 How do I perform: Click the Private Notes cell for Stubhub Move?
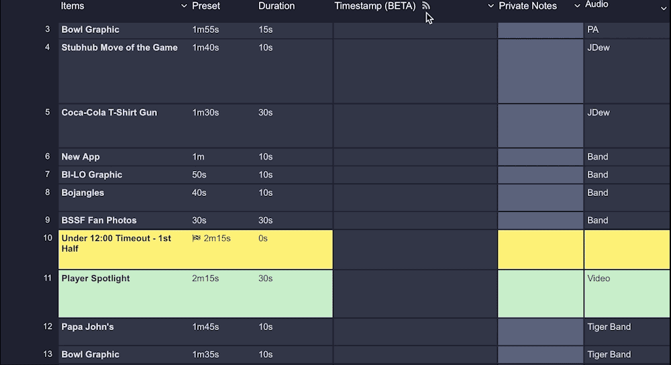coord(540,71)
